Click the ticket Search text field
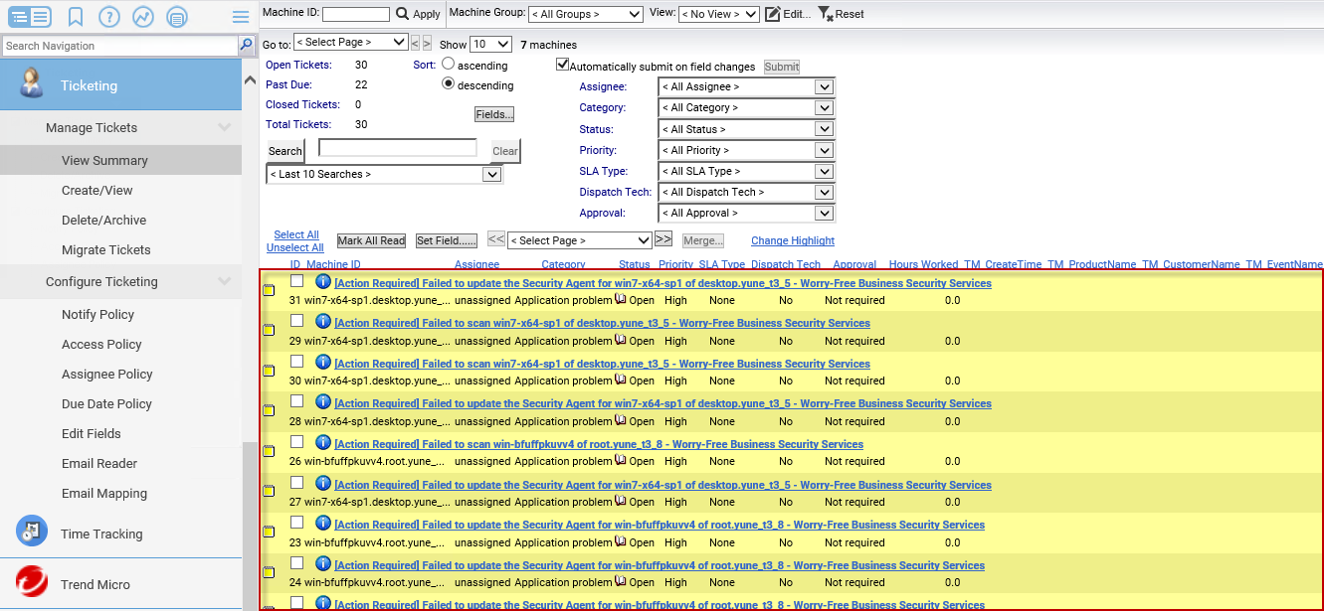 tap(397, 148)
